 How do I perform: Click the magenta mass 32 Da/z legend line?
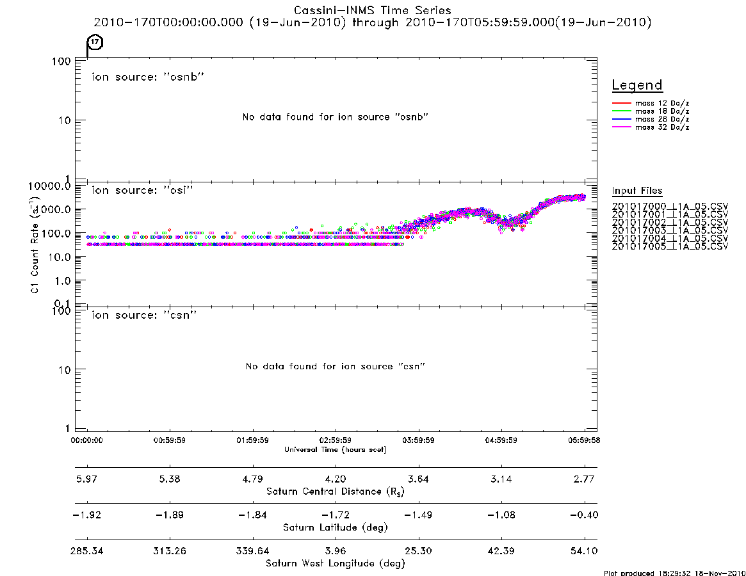tap(621, 127)
